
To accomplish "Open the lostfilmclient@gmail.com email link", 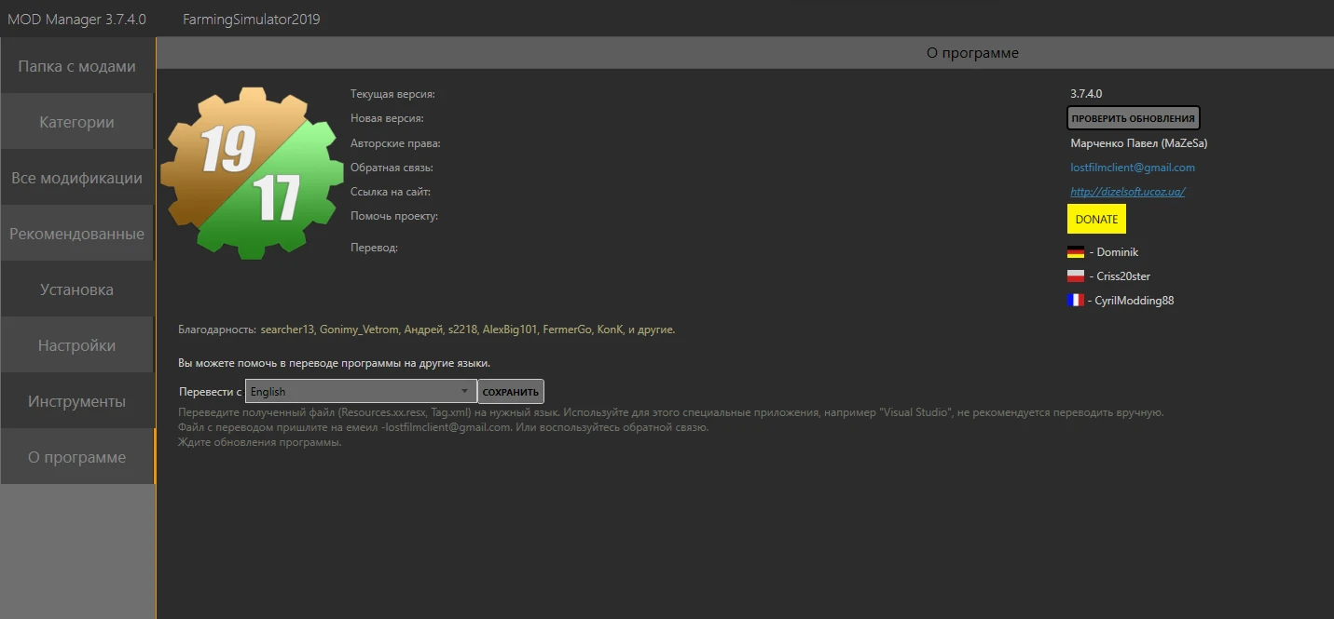I will coord(1133,168).
